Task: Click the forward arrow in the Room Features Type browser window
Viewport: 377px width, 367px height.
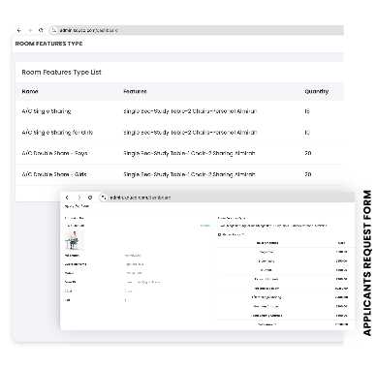Action: (x=30, y=30)
